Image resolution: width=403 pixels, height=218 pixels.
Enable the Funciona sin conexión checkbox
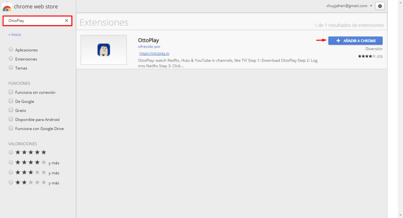tap(11, 92)
